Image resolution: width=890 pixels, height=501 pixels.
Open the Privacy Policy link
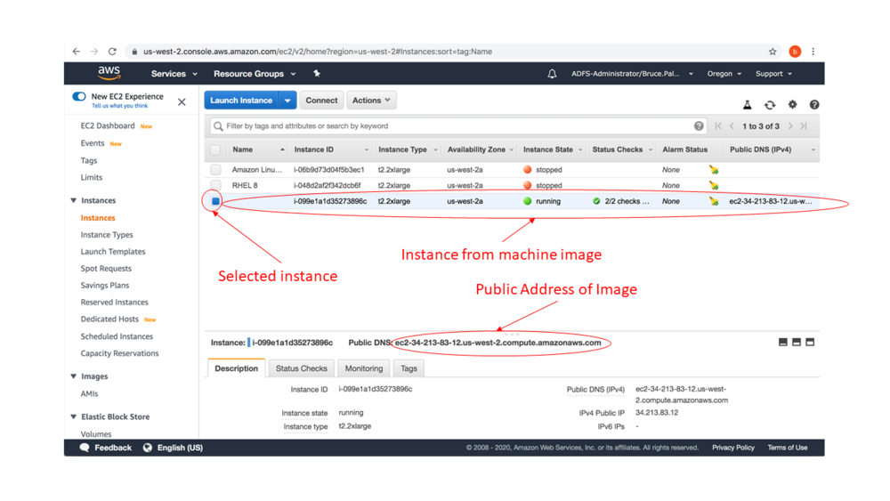(x=733, y=448)
